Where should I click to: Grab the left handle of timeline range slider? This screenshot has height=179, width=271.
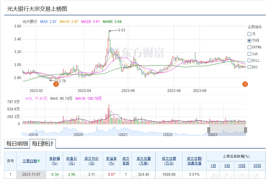(209, 130)
